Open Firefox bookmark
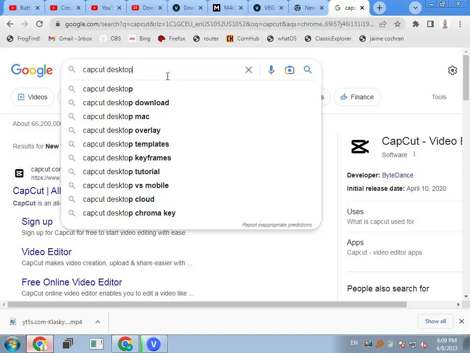The height and width of the screenshot is (353, 470). tap(172, 39)
